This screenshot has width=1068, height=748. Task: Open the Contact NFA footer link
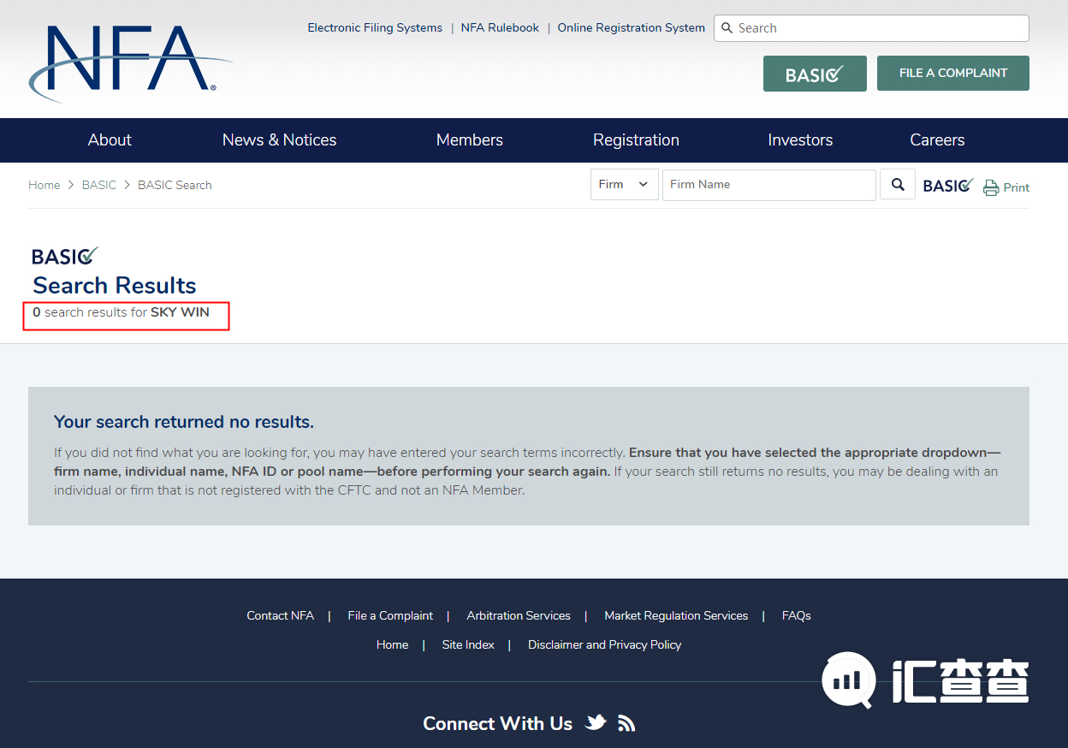point(280,615)
